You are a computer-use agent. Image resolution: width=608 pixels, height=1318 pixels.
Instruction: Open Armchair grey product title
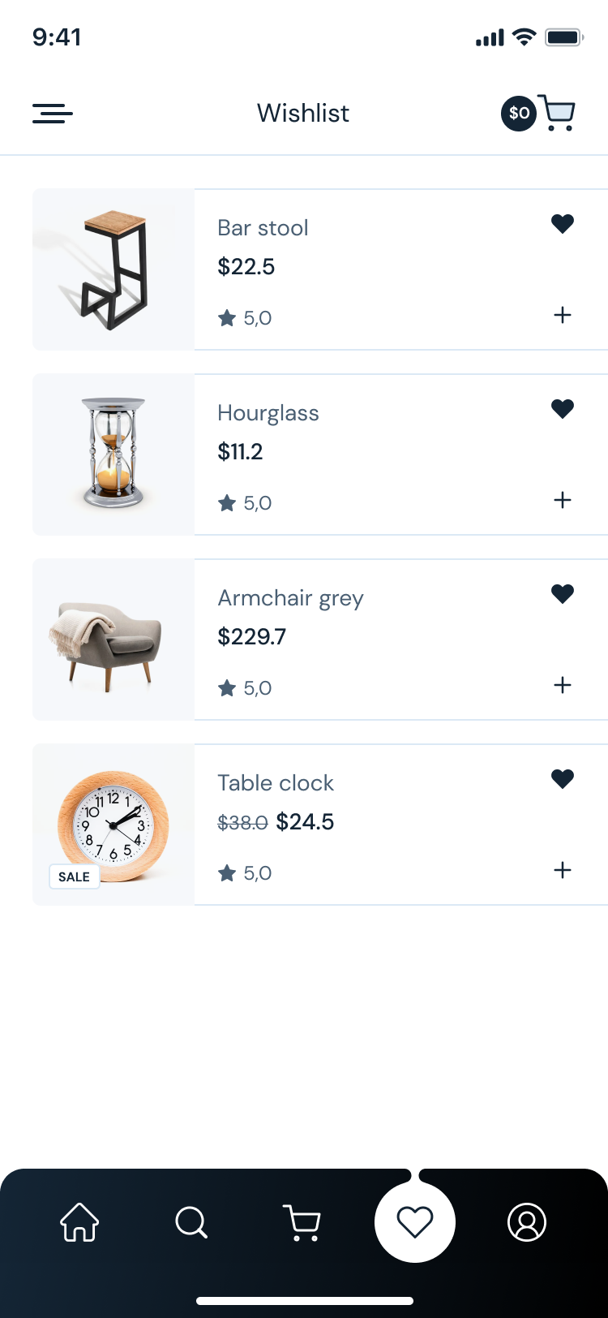tap(290, 598)
